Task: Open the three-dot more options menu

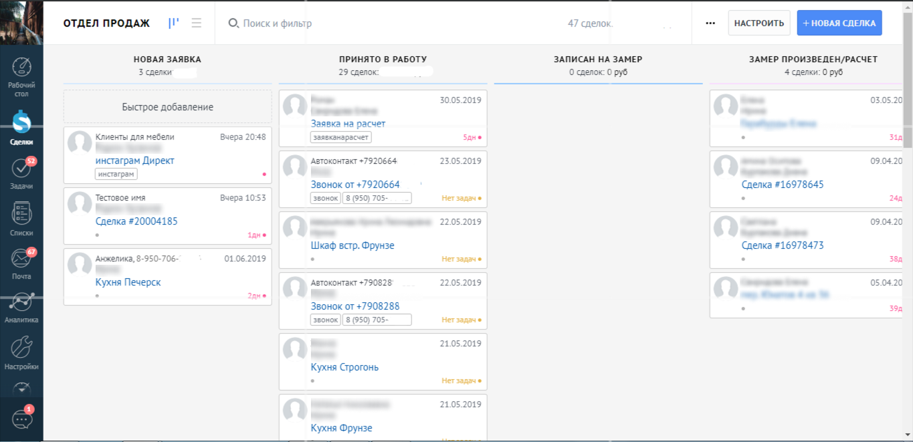Action: pos(710,23)
